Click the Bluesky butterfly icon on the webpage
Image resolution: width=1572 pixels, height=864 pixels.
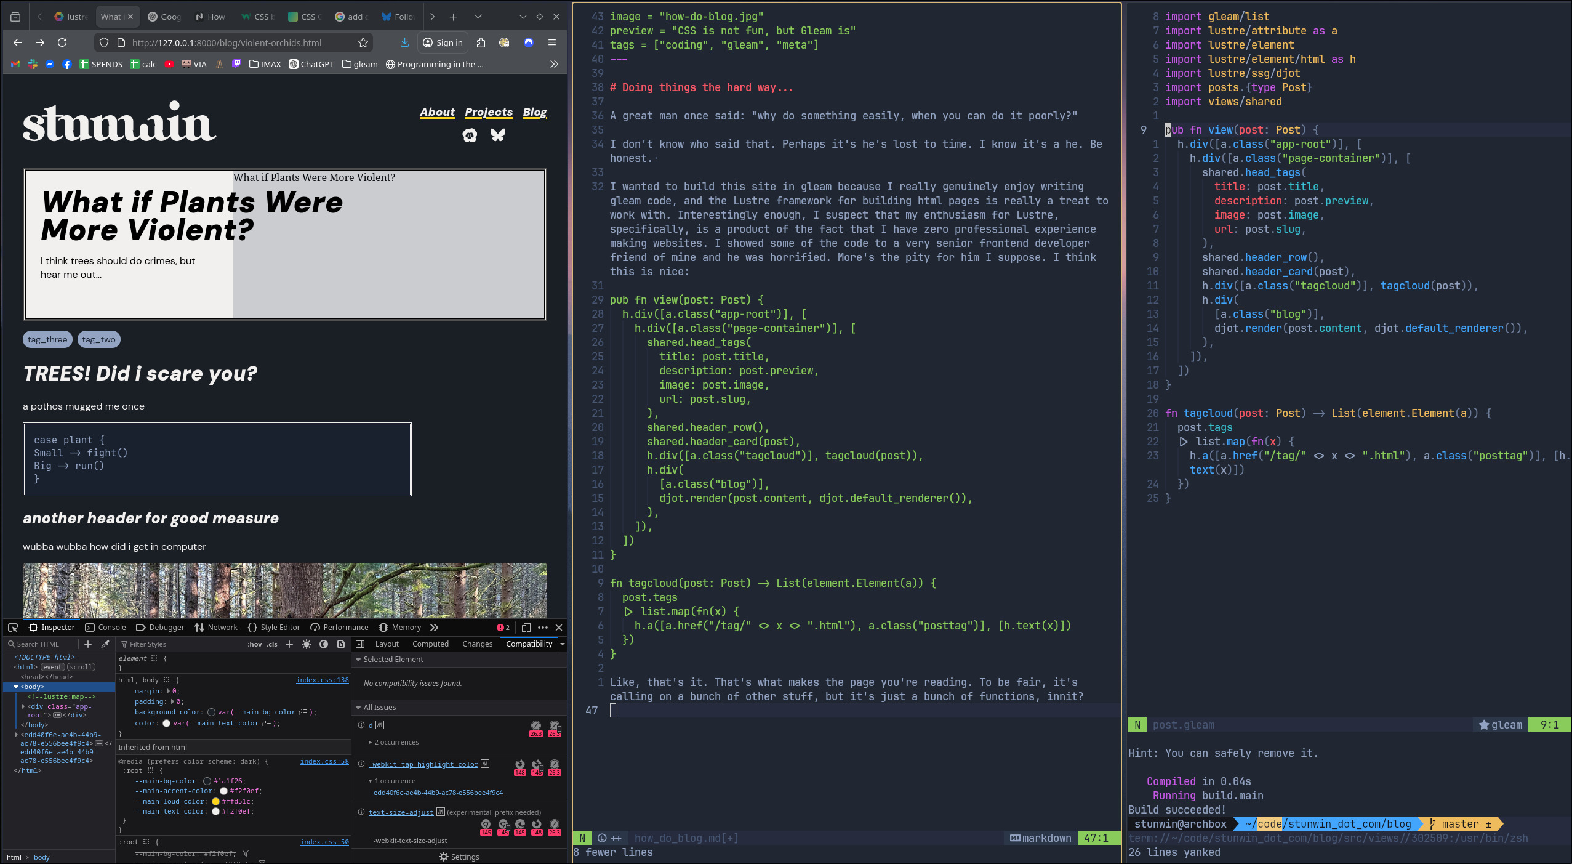coord(499,135)
